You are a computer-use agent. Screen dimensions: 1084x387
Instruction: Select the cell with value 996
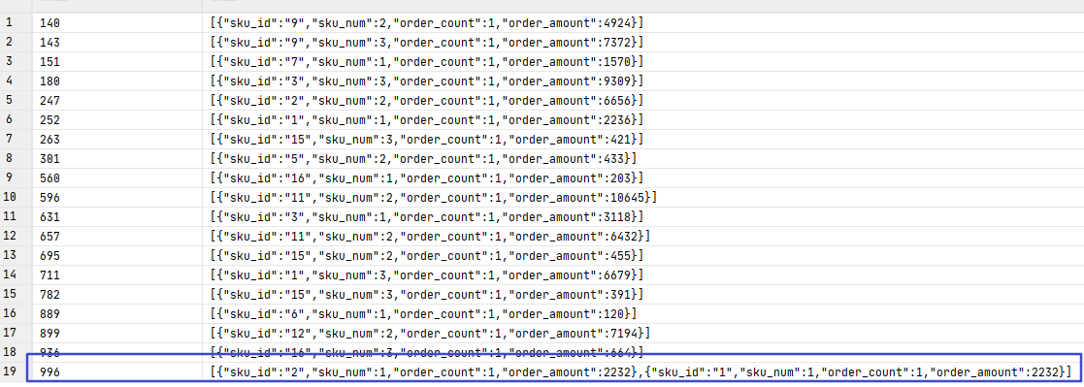click(116, 372)
